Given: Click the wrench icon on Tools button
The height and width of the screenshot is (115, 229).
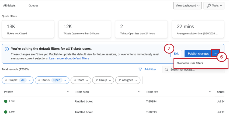Looking at the screenshot, I should click(x=209, y=6).
